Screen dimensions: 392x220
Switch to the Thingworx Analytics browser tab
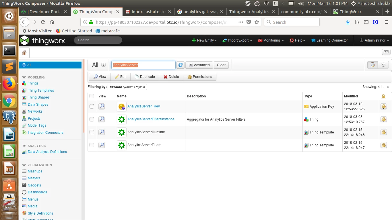252,12
